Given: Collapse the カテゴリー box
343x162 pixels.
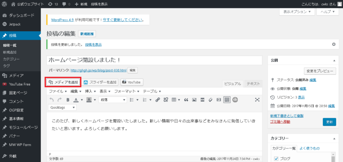Looking at the screenshot, I should coord(334,138).
